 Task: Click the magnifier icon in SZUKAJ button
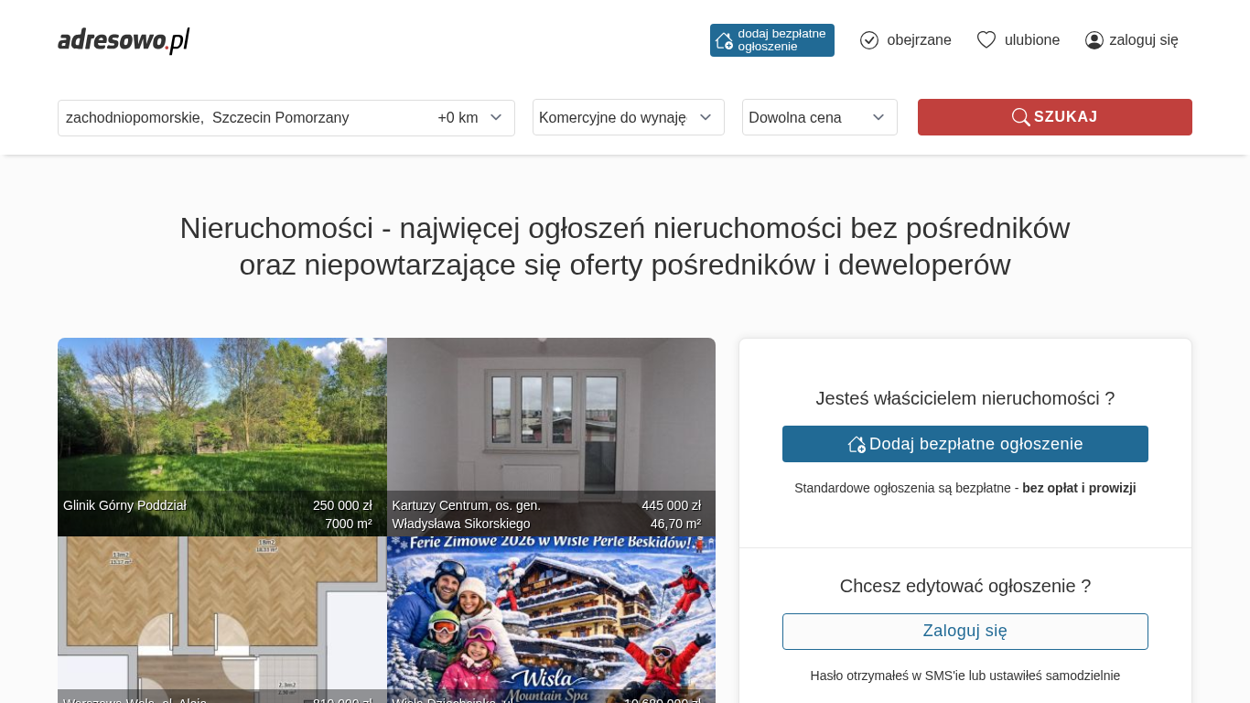coord(1020,117)
